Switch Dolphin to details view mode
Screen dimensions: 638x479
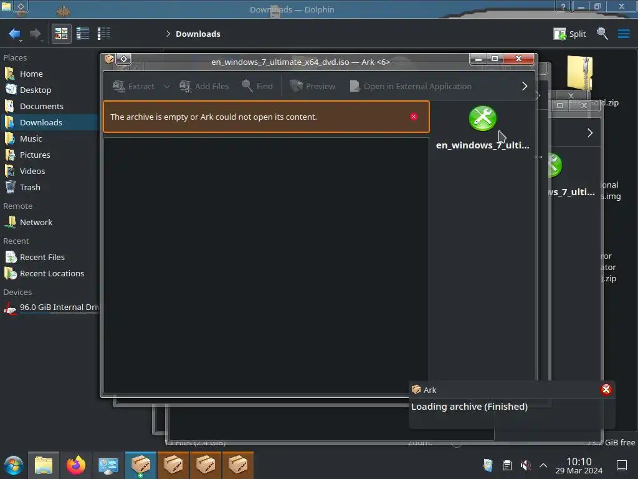click(104, 34)
